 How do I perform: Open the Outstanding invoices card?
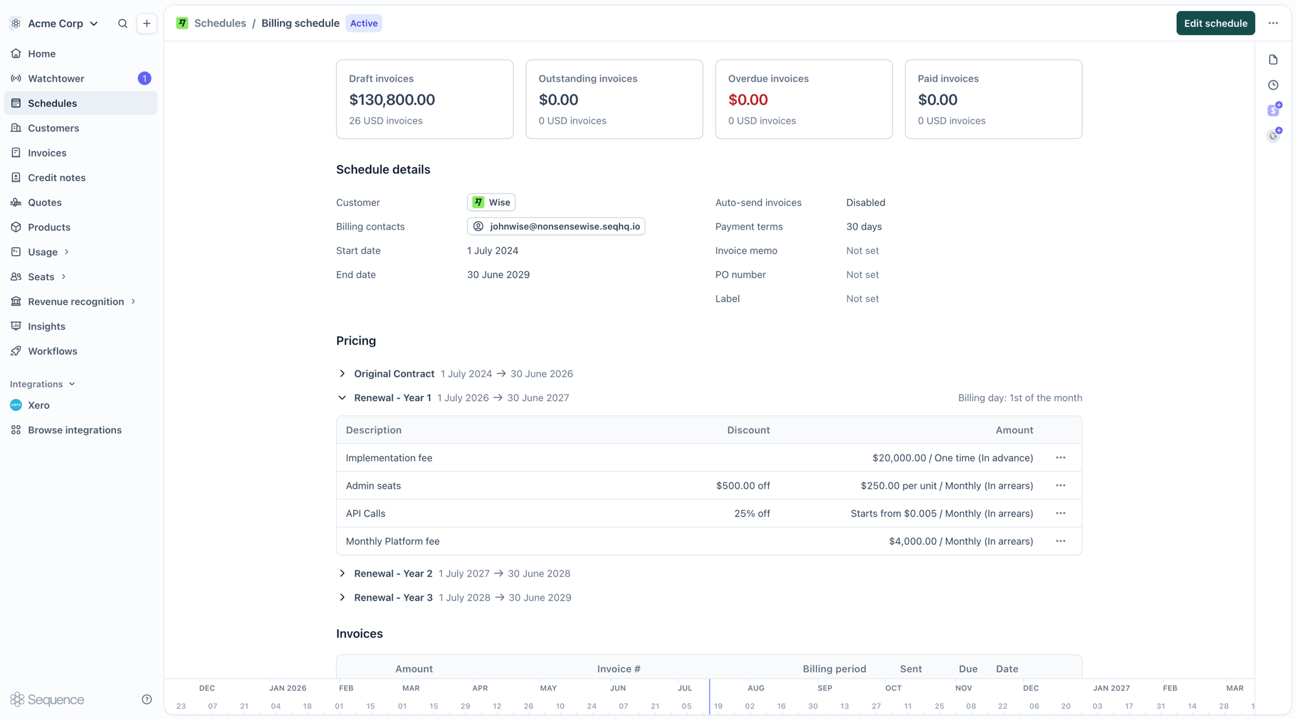[x=614, y=99]
